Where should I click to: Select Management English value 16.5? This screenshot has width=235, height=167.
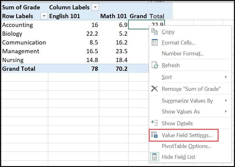pyautogui.click(x=92, y=51)
